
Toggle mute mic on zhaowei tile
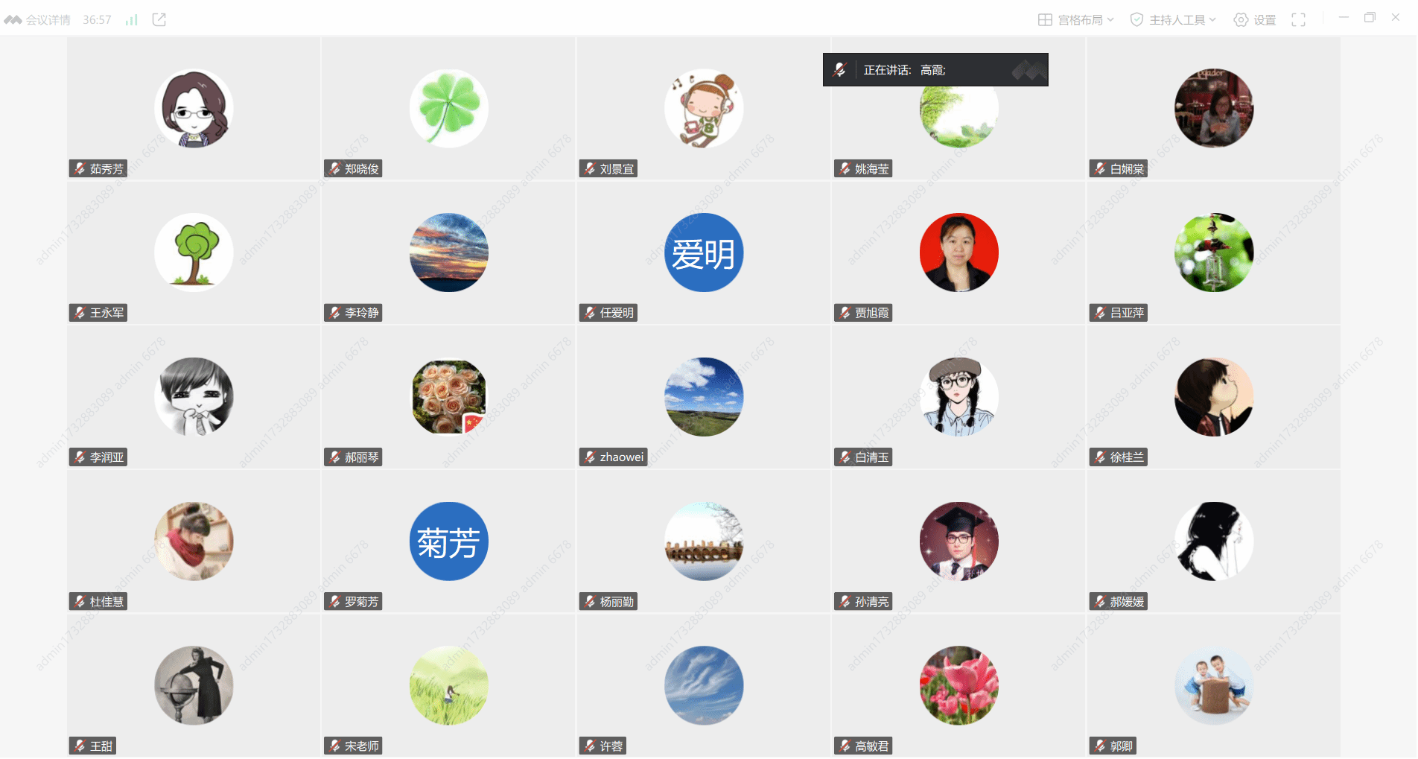(590, 457)
